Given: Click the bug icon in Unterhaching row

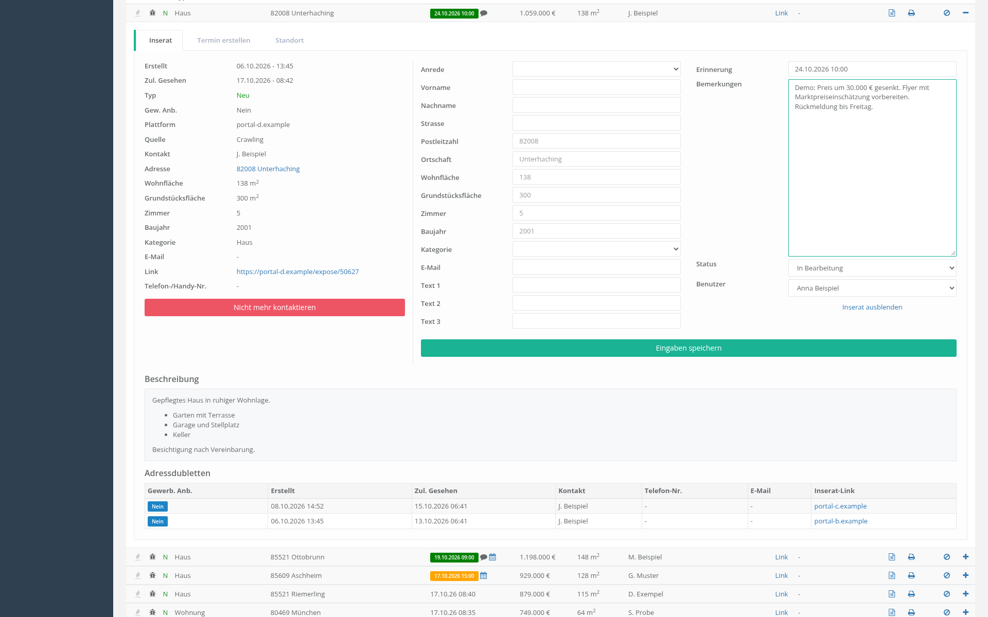Looking at the screenshot, I should point(152,13).
